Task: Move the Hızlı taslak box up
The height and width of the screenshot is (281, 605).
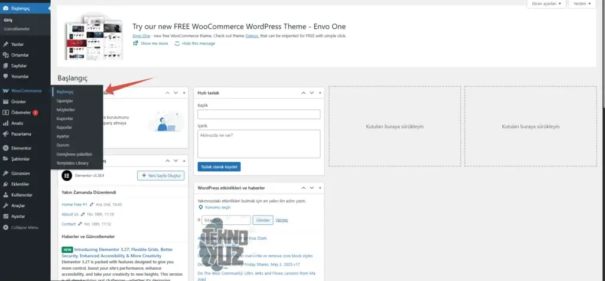Action: click(x=303, y=93)
